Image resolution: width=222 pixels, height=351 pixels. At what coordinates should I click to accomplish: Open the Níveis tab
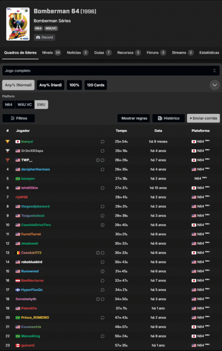51,53
